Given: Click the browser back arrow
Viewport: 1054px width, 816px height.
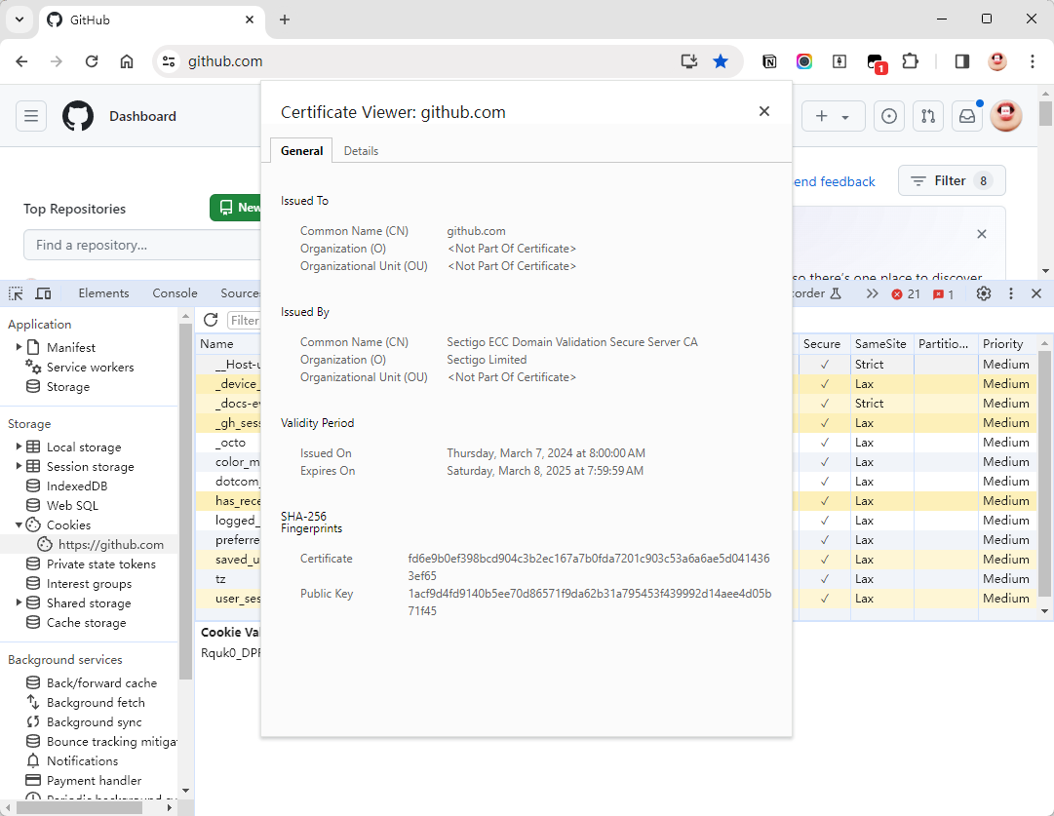Looking at the screenshot, I should pos(21,61).
